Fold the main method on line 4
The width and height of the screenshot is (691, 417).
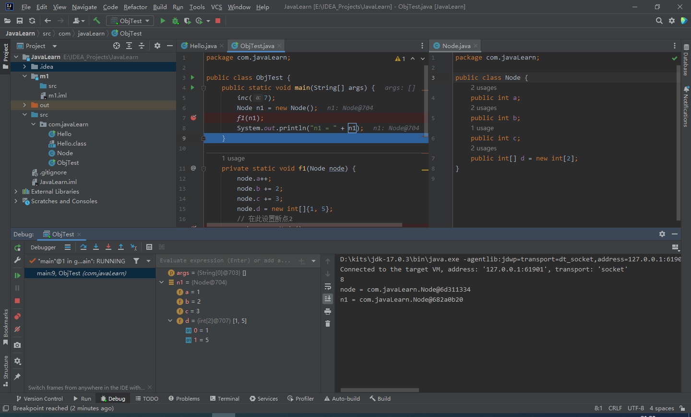pyautogui.click(x=203, y=88)
